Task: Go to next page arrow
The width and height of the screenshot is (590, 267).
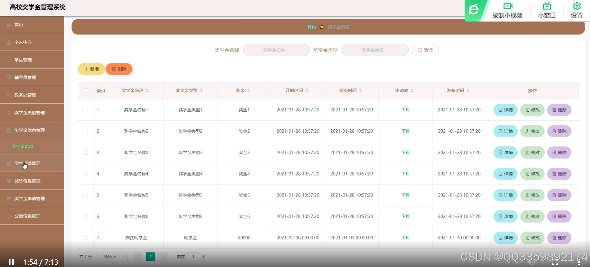Action: click(x=163, y=257)
